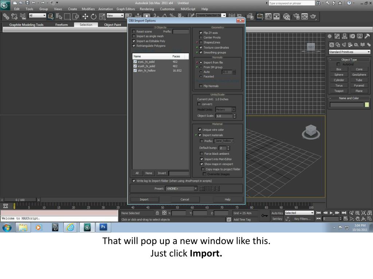Click the Teapot primitive button
Image resolution: width=373 pixels, height=279 pixels.
(x=339, y=91)
